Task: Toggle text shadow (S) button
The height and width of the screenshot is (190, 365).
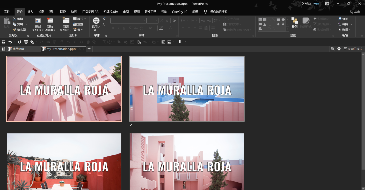Action: pos(130,28)
